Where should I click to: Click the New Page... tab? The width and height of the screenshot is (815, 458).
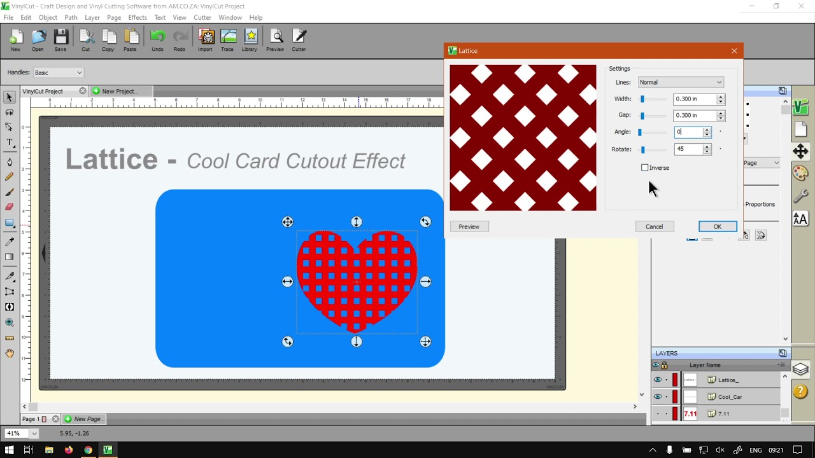84,419
